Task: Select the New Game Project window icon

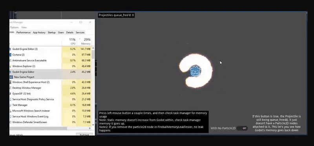Action: point(11,77)
